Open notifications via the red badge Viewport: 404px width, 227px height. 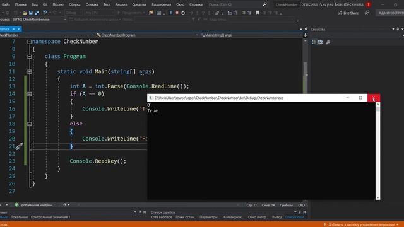pos(369,4)
